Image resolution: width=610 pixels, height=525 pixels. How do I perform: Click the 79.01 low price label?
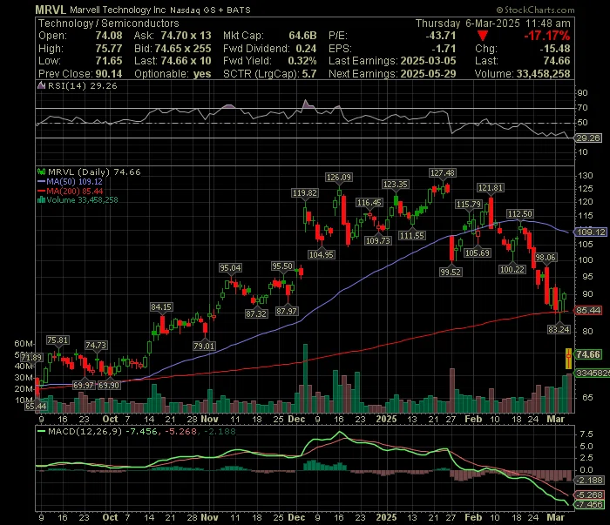(204, 346)
